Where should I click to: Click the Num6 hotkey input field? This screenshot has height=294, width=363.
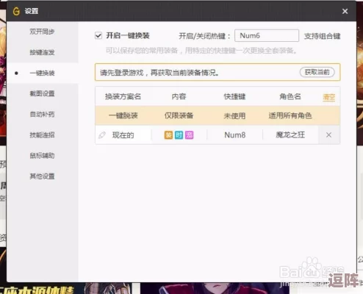click(267, 36)
